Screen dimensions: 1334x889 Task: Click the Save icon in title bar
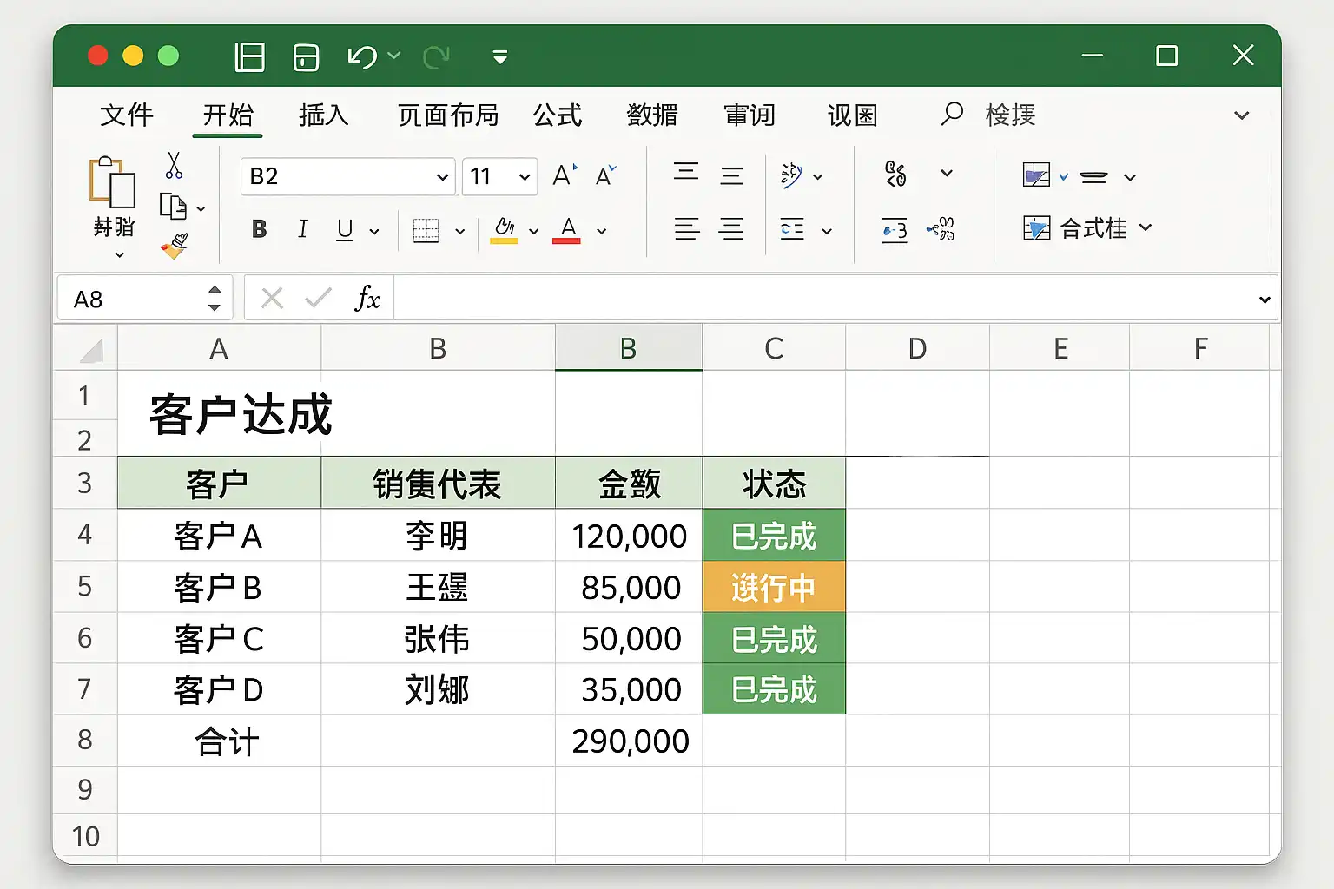click(x=306, y=57)
